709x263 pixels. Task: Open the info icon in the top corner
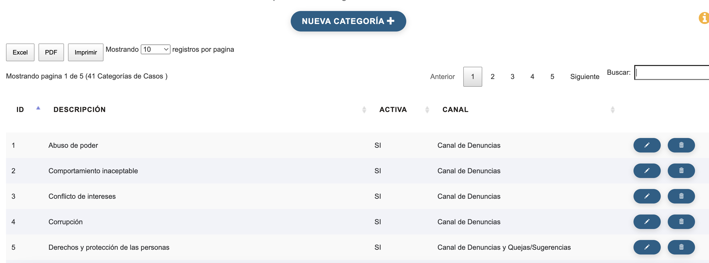pyautogui.click(x=704, y=18)
